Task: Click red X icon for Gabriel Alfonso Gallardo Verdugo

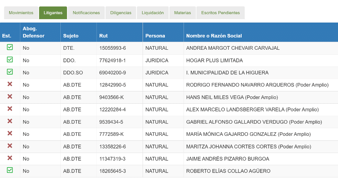Action: (10, 121)
